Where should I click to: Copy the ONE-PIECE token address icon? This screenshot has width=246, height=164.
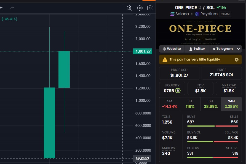click(199, 8)
